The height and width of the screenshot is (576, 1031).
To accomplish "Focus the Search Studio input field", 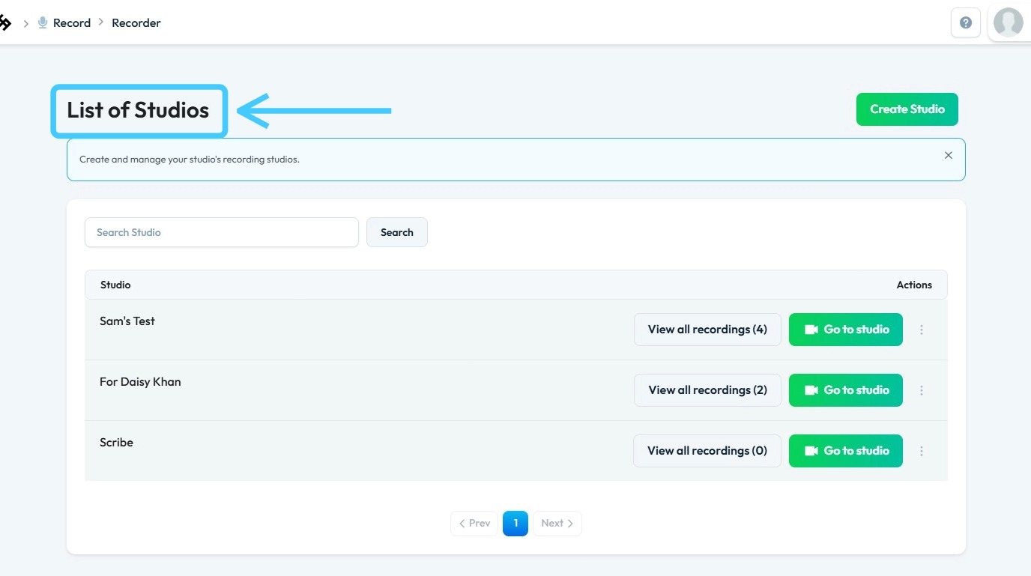I will click(222, 232).
